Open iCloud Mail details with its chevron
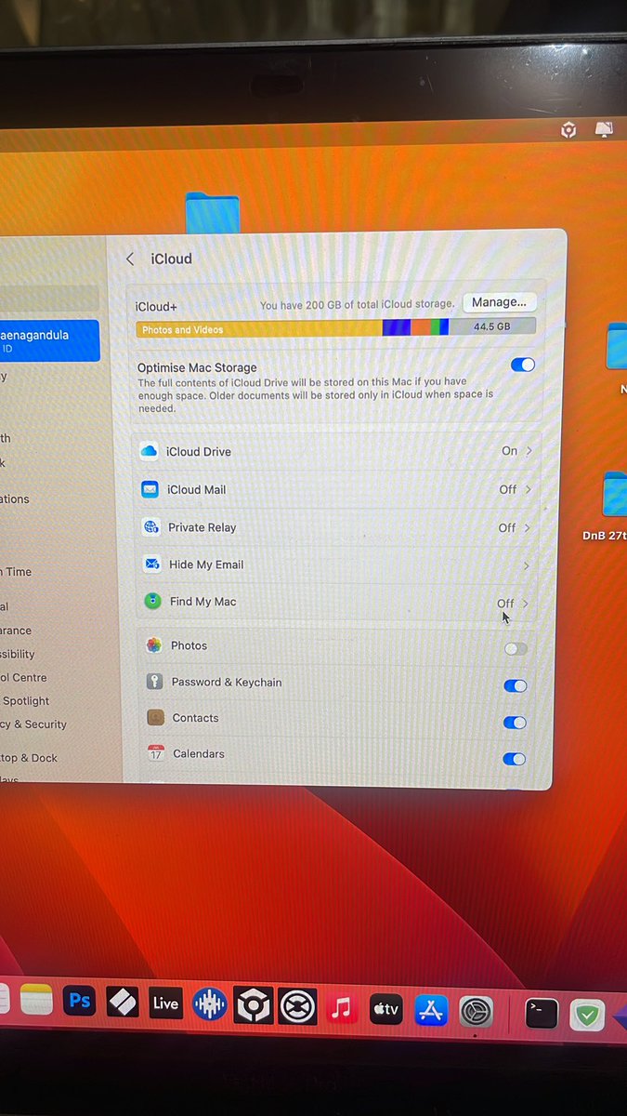The width and height of the screenshot is (627, 1116). pos(529,489)
